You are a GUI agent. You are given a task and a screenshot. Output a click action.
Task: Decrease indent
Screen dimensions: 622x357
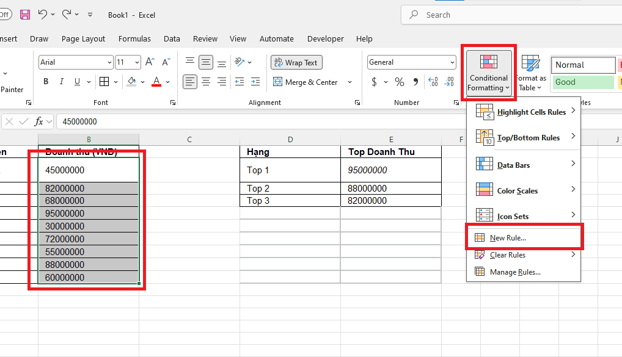click(x=240, y=82)
